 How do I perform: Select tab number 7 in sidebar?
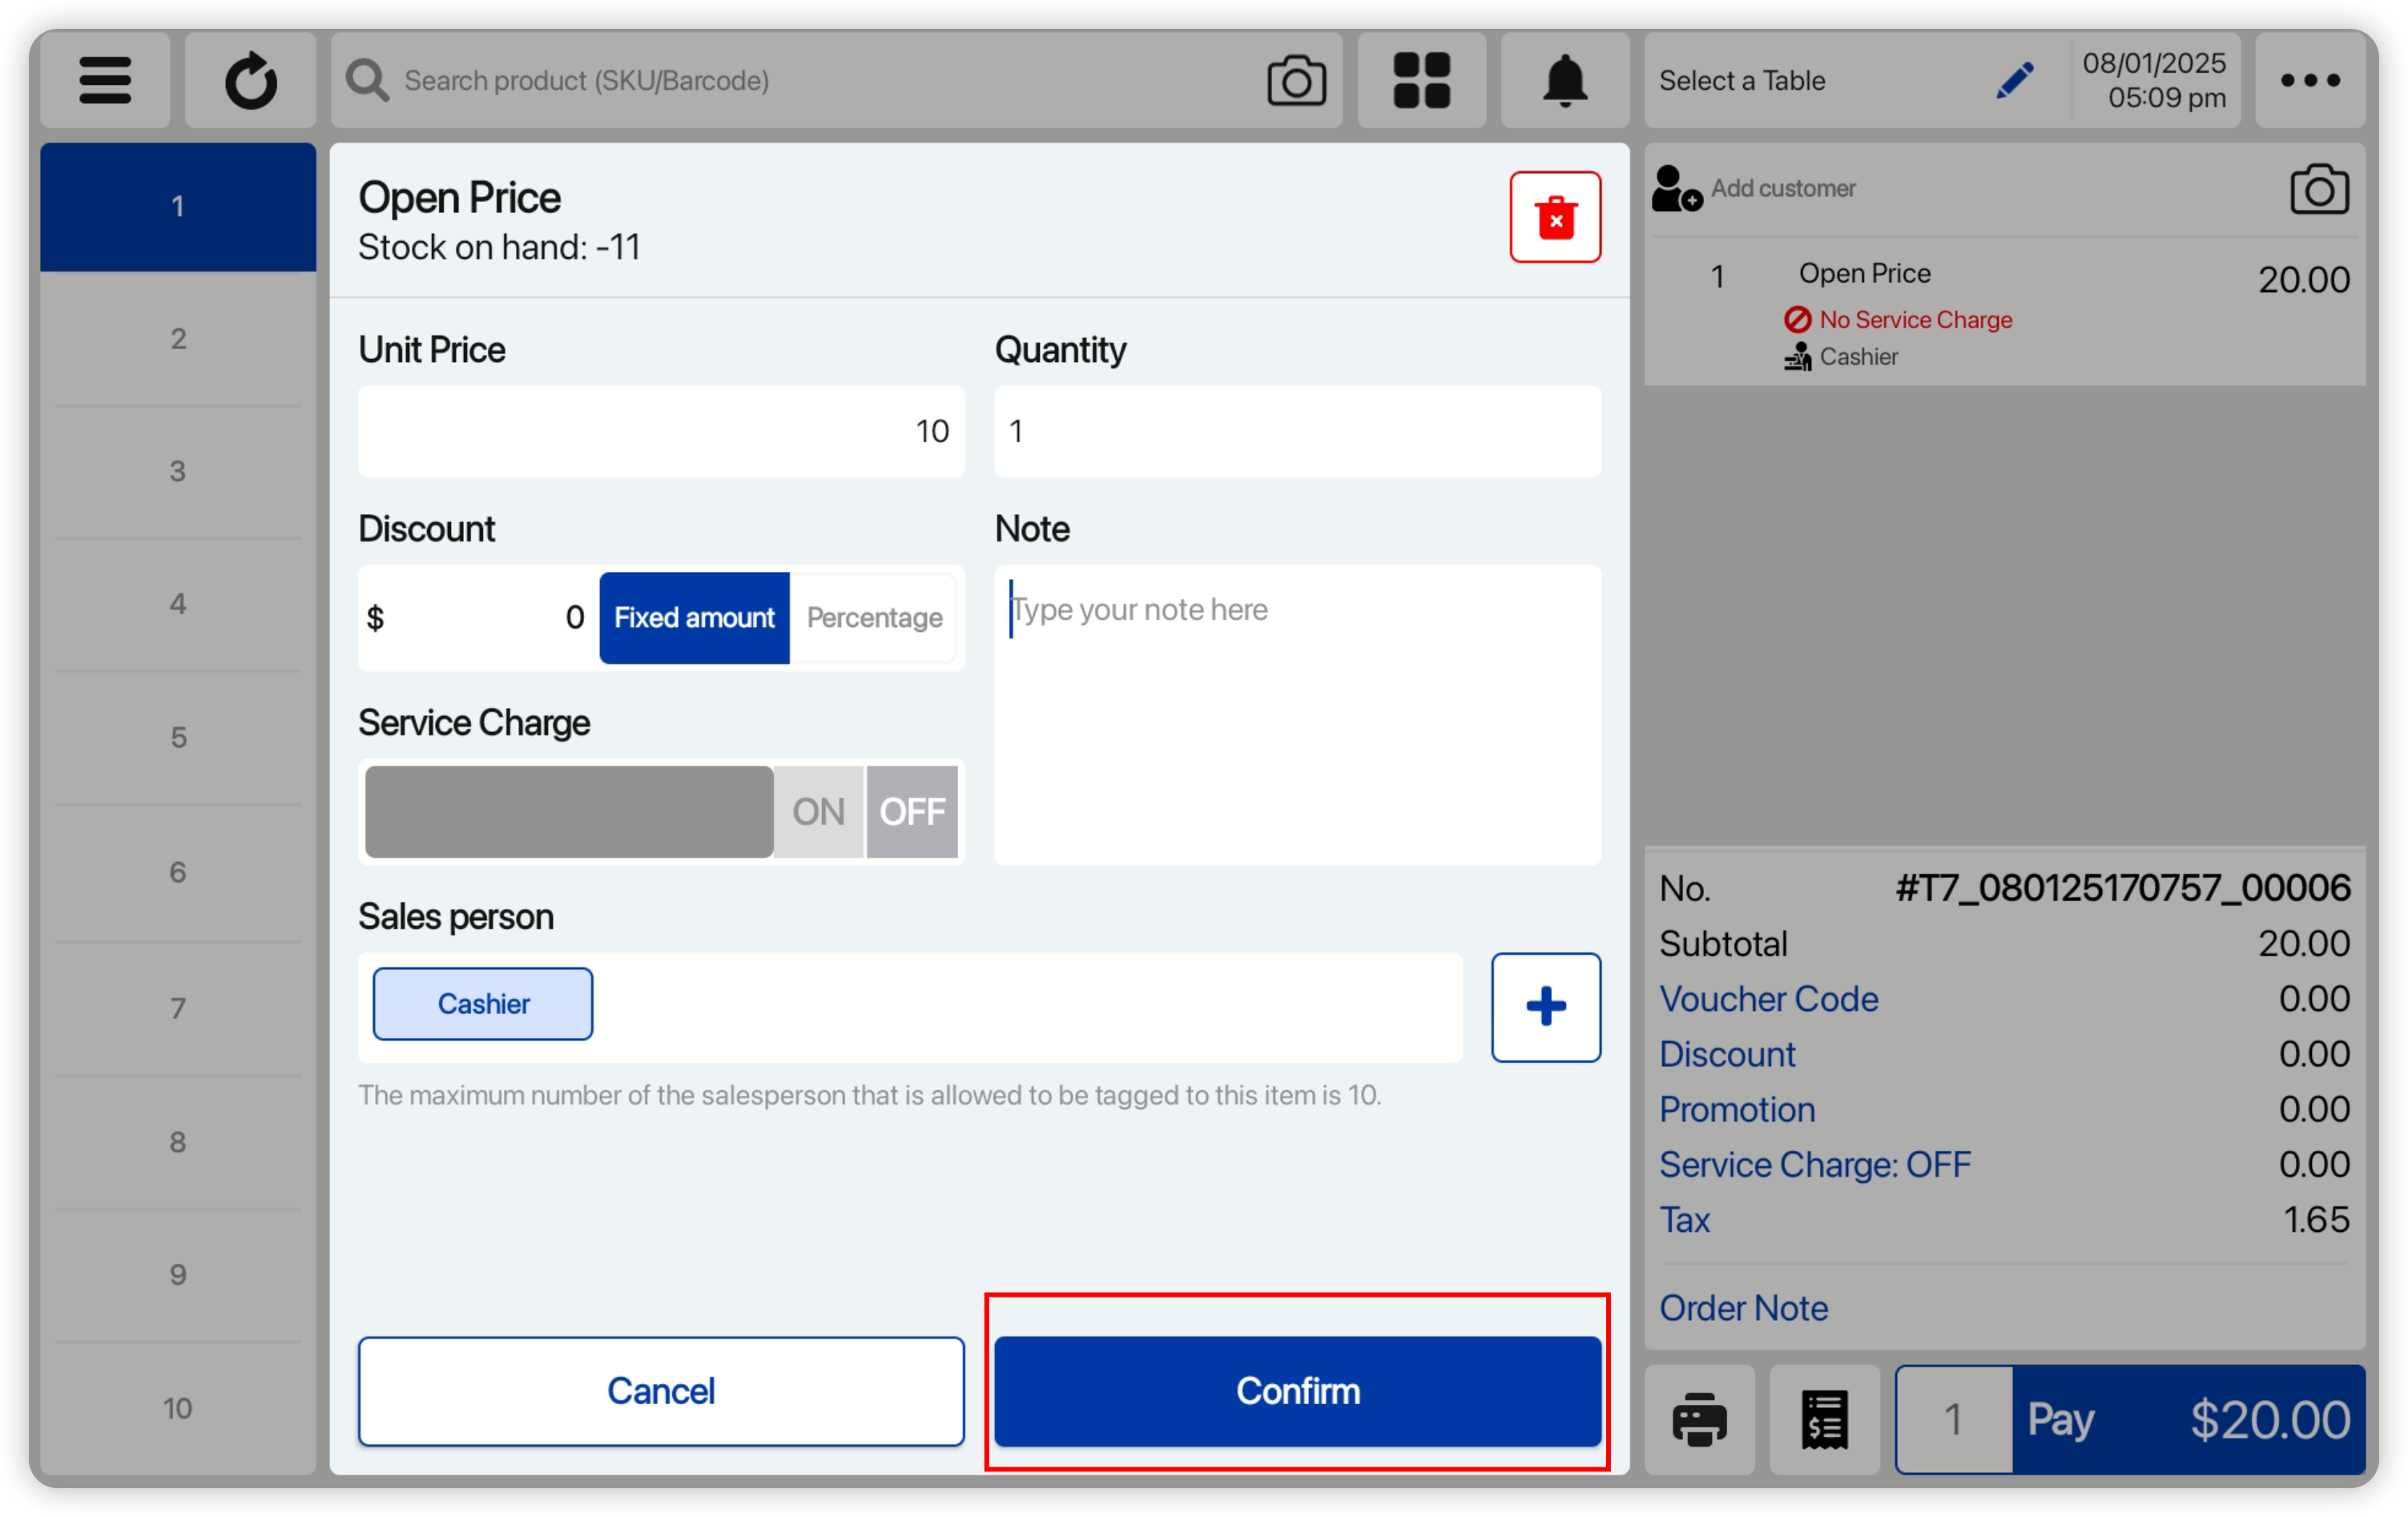coord(178,1008)
